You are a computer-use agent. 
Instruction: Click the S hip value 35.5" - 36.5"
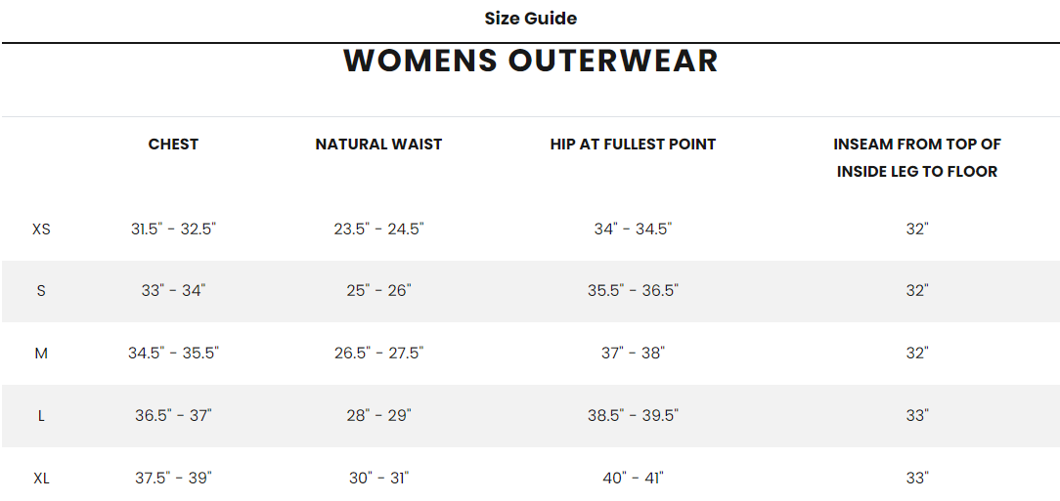pos(633,291)
